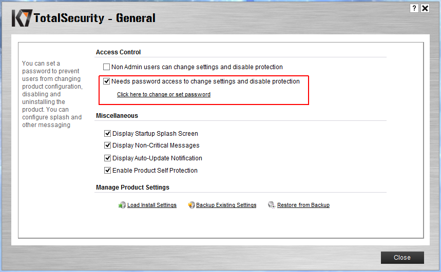This screenshot has width=441, height=272.
Task: Click the Backup Existing Settings shield icon
Action: click(x=191, y=205)
